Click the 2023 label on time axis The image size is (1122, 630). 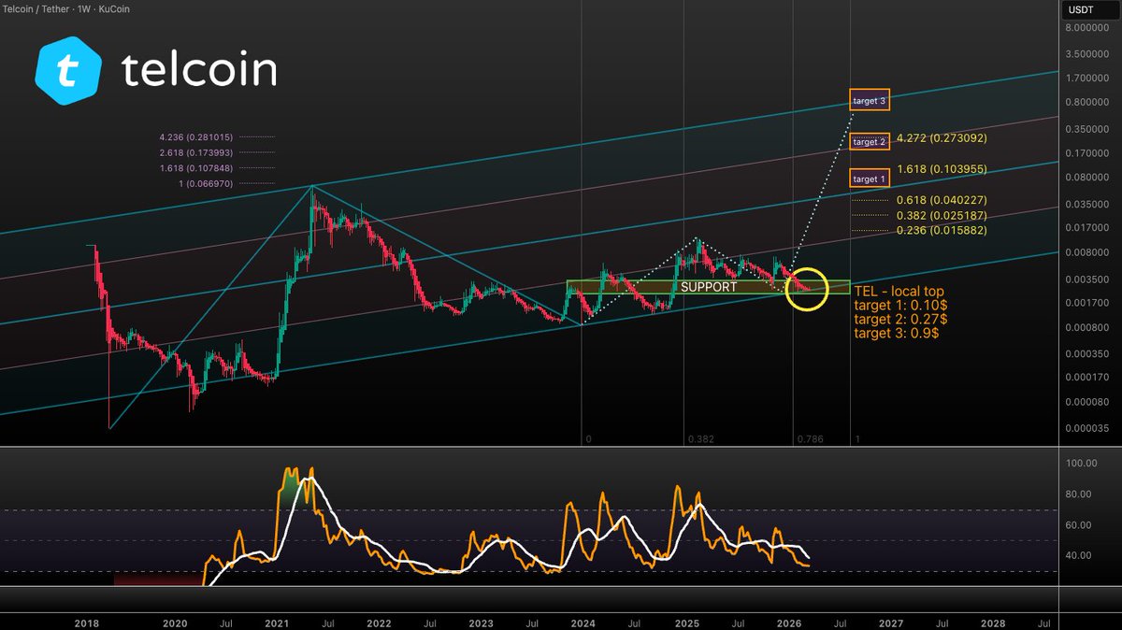pos(481,623)
